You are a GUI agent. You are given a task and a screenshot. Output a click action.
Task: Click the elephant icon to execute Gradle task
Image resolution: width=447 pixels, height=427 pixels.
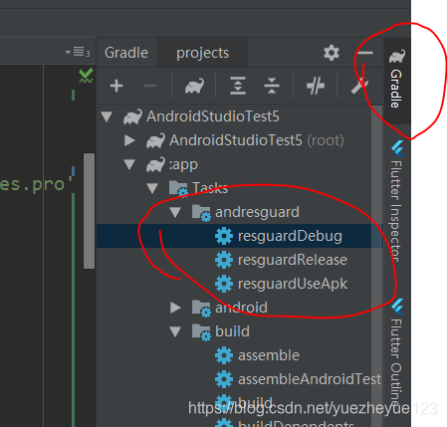tap(194, 86)
